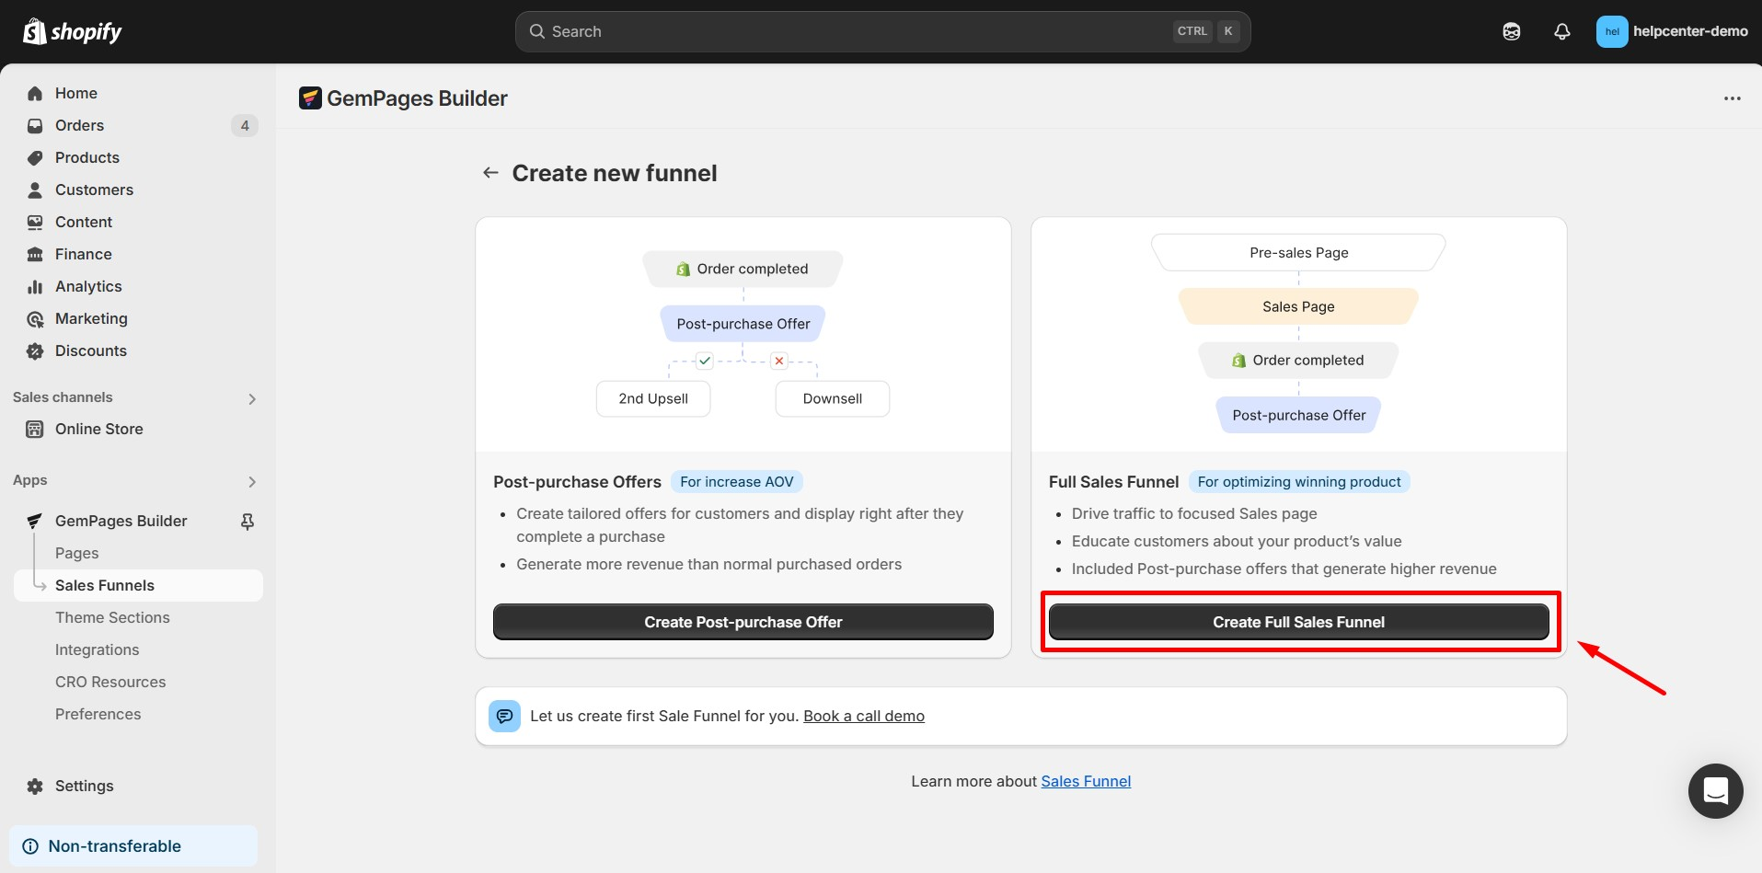Click the Analytics bar chart icon

coord(35,286)
